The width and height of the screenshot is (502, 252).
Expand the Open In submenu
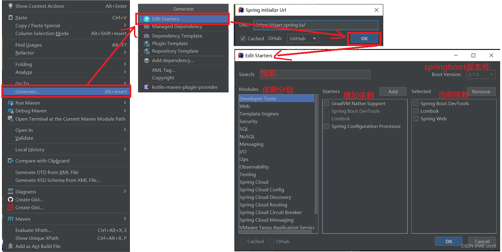(125, 130)
